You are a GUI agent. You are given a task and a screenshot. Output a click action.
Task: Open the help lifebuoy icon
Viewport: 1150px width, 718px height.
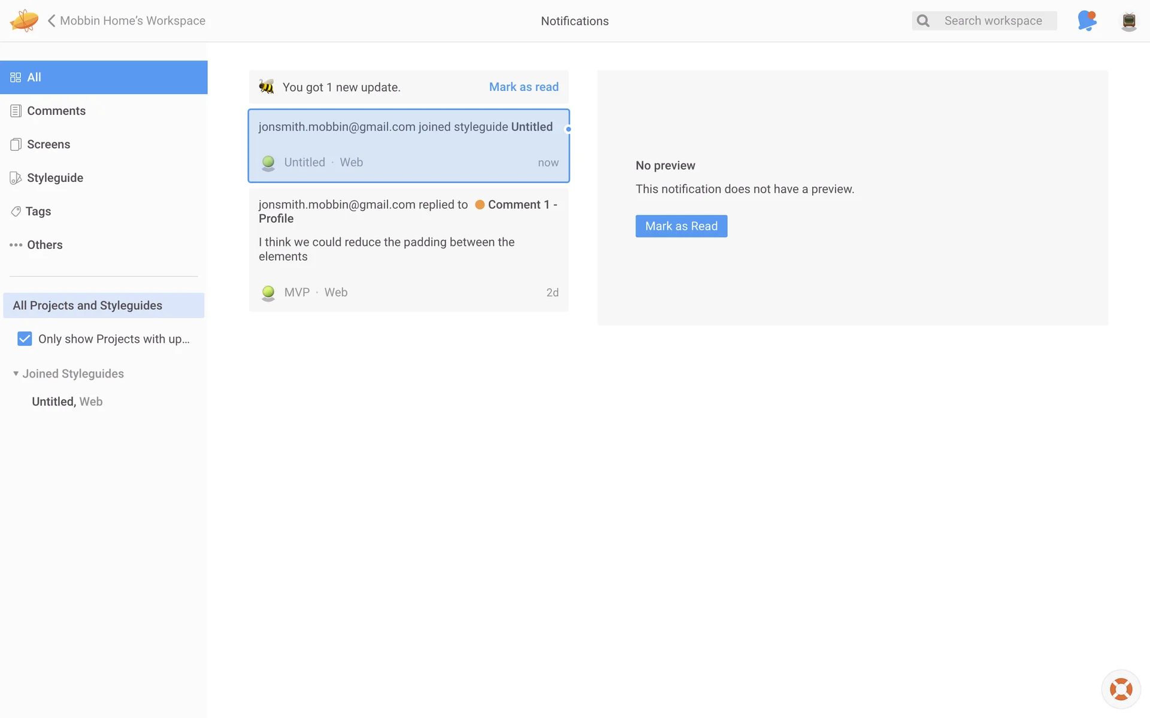[x=1121, y=689]
